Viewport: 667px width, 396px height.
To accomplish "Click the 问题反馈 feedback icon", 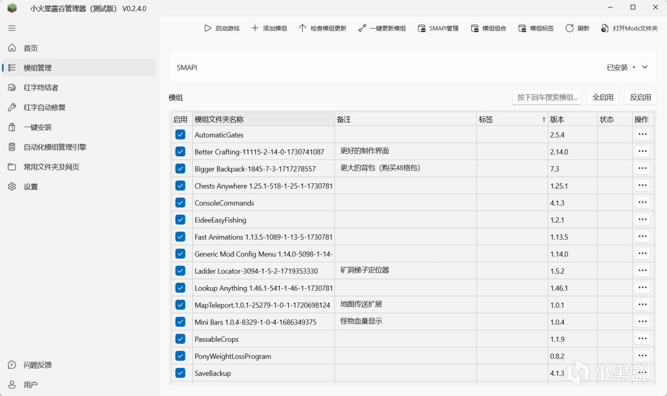I will point(12,365).
